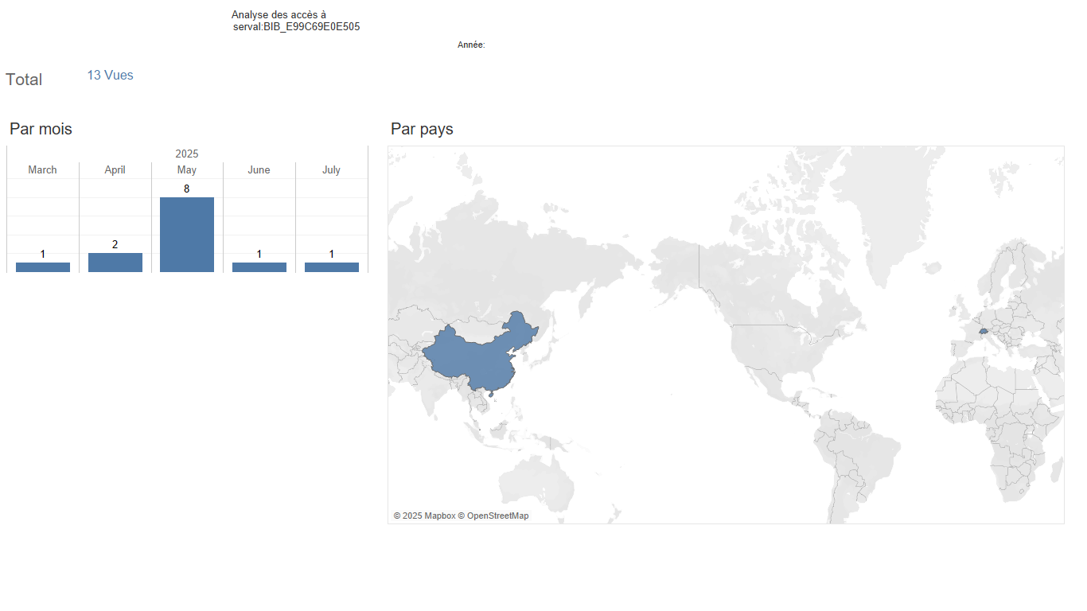Click the serval:BIB_E99C69E0E505 dashboard title
The width and height of the screenshot is (1087, 611).
click(296, 27)
